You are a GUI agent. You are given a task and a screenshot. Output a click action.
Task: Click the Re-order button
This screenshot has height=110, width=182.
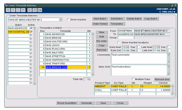pos(102,41)
